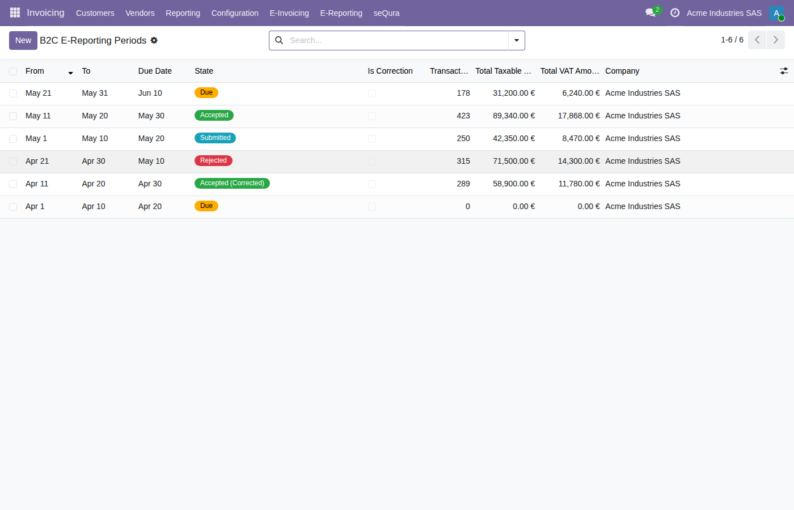Select the May 1 row checkbox

[x=13, y=139]
